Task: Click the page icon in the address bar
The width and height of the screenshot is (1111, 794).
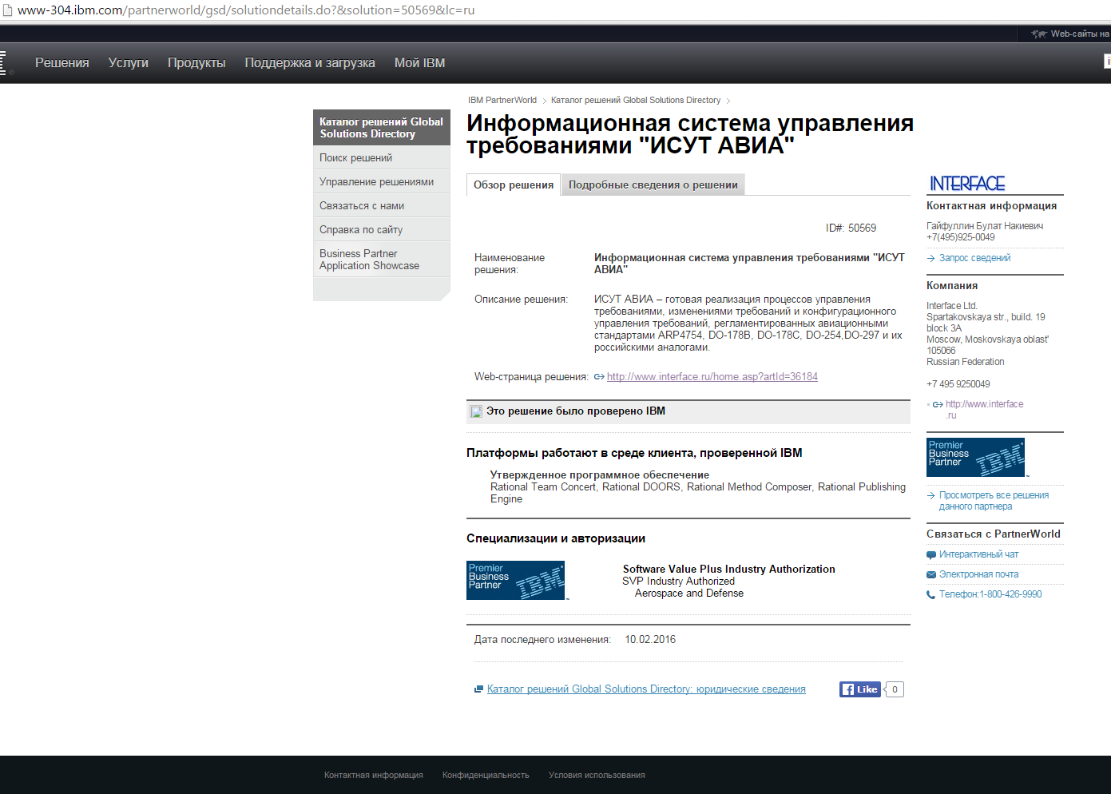Action: [7, 10]
